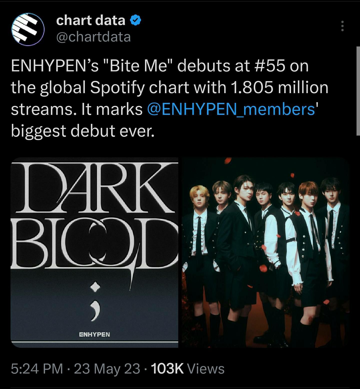Viewport: 360px width, 389px height.
Task: Click the tweet text body
Action: pyautogui.click(x=169, y=99)
